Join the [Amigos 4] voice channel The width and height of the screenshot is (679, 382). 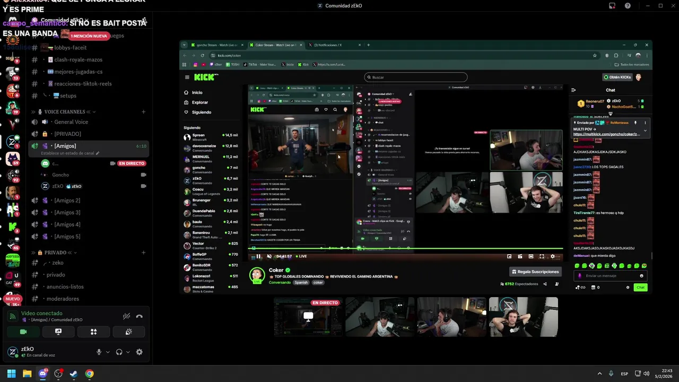click(x=89, y=224)
